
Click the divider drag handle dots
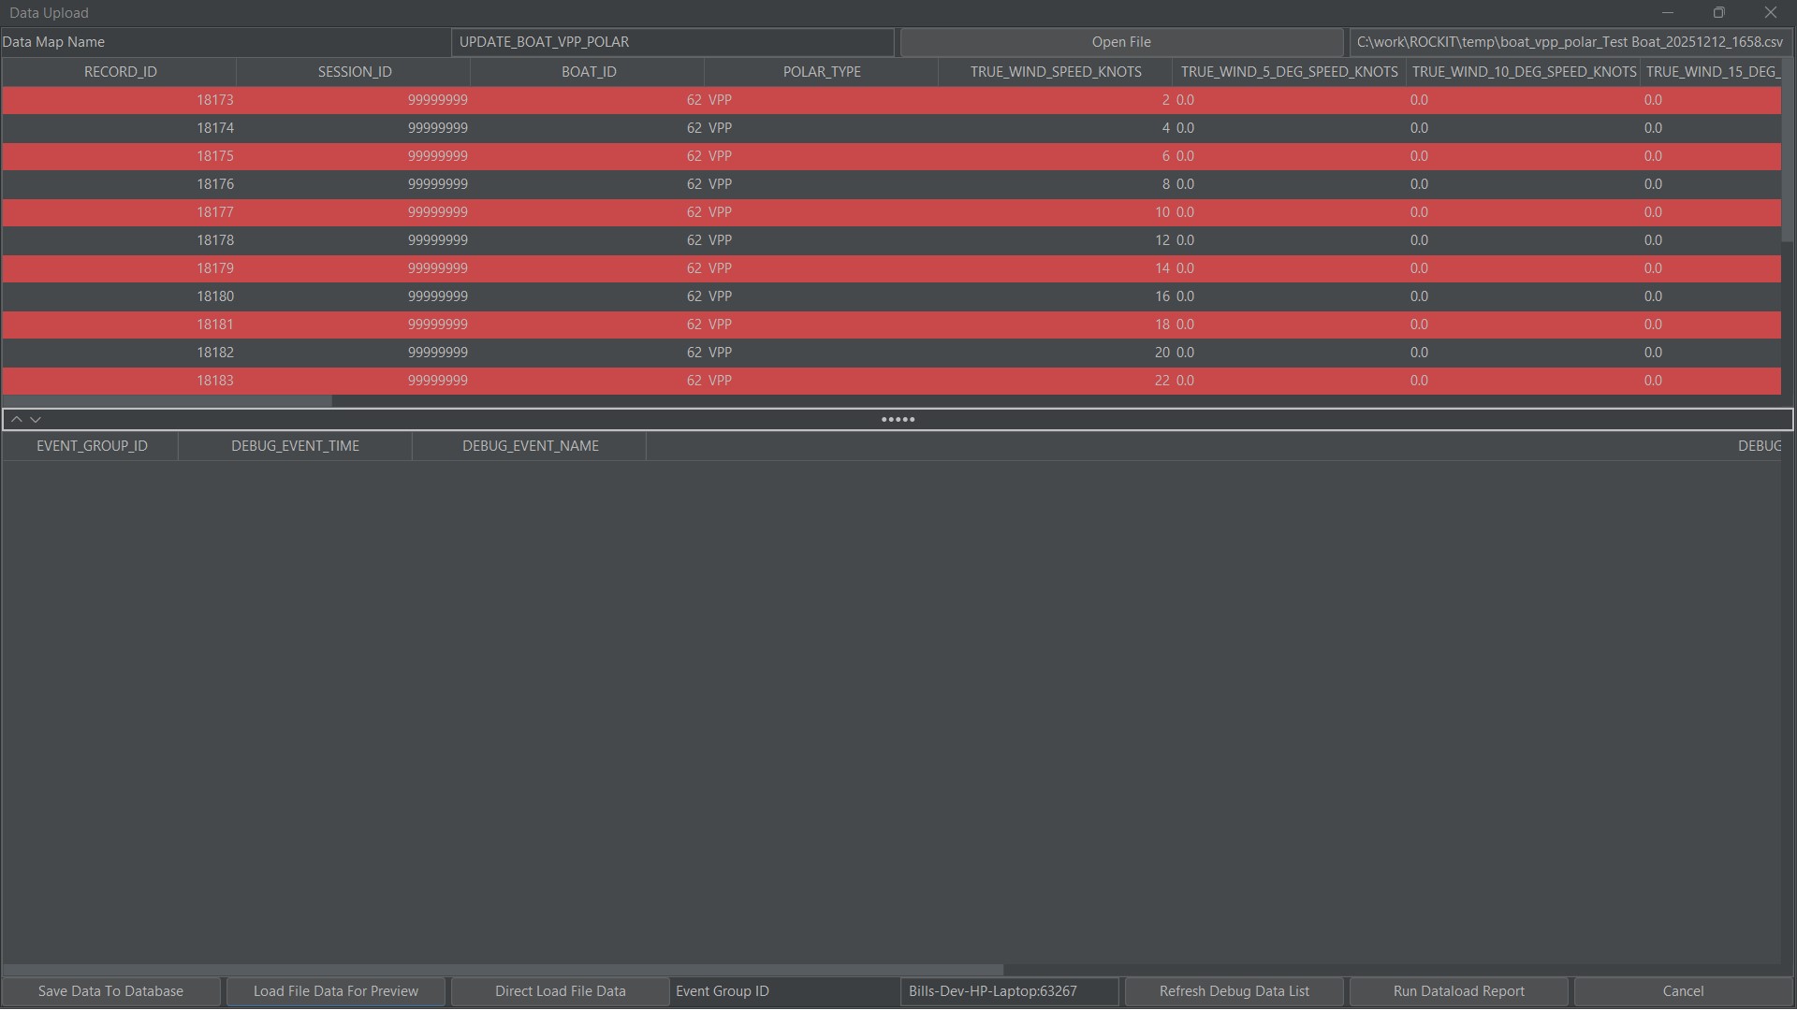(x=898, y=420)
